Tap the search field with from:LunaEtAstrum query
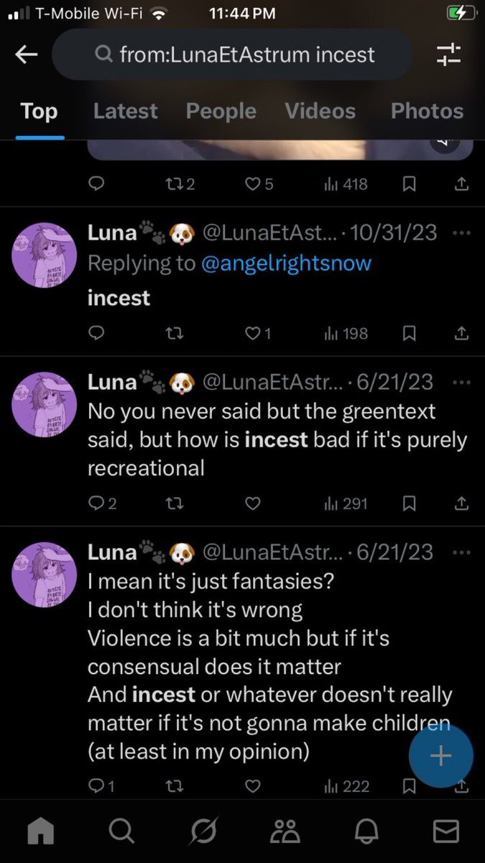Image resolution: width=485 pixels, height=863 pixels. (x=233, y=55)
